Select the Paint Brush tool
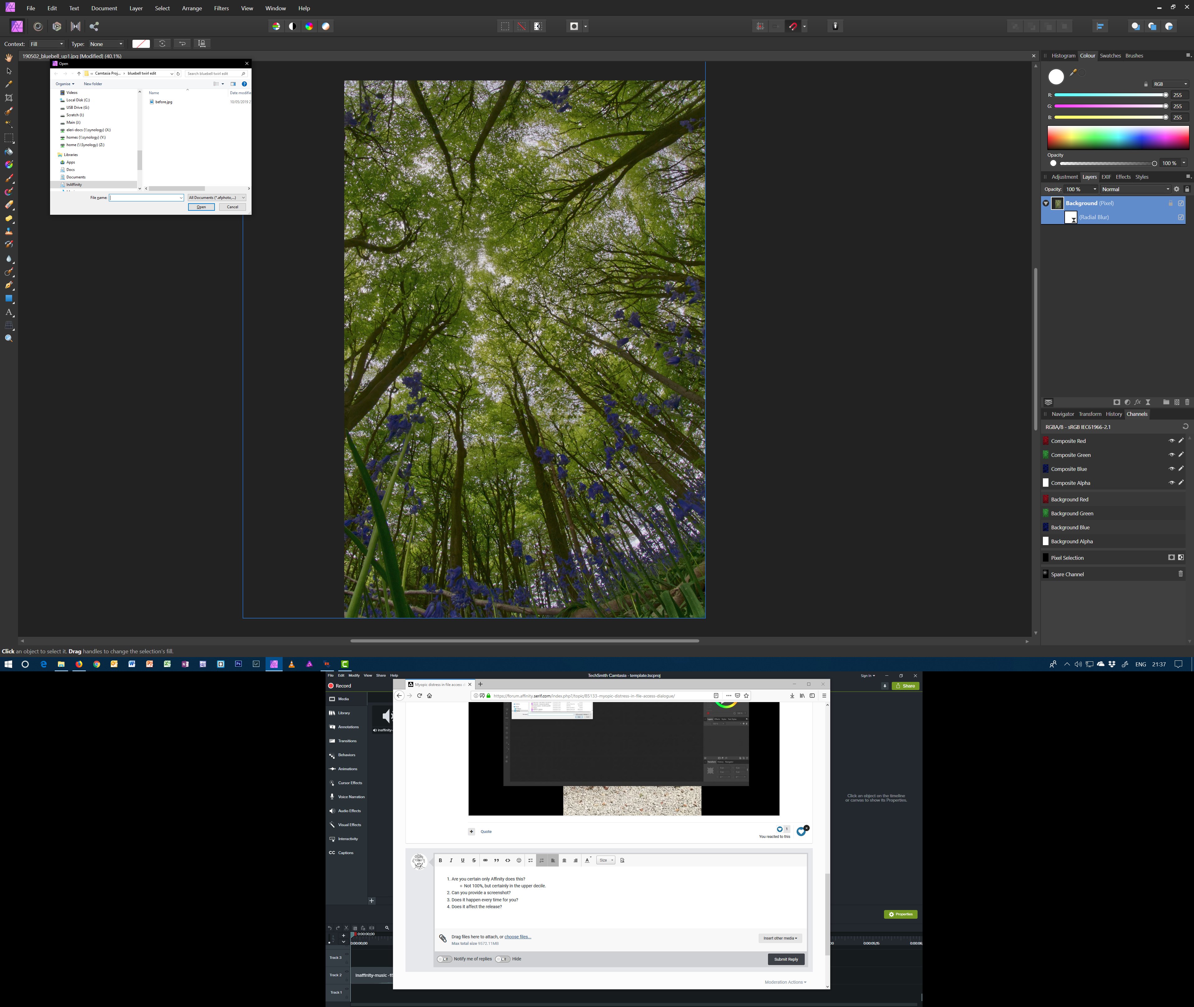 pos(9,178)
